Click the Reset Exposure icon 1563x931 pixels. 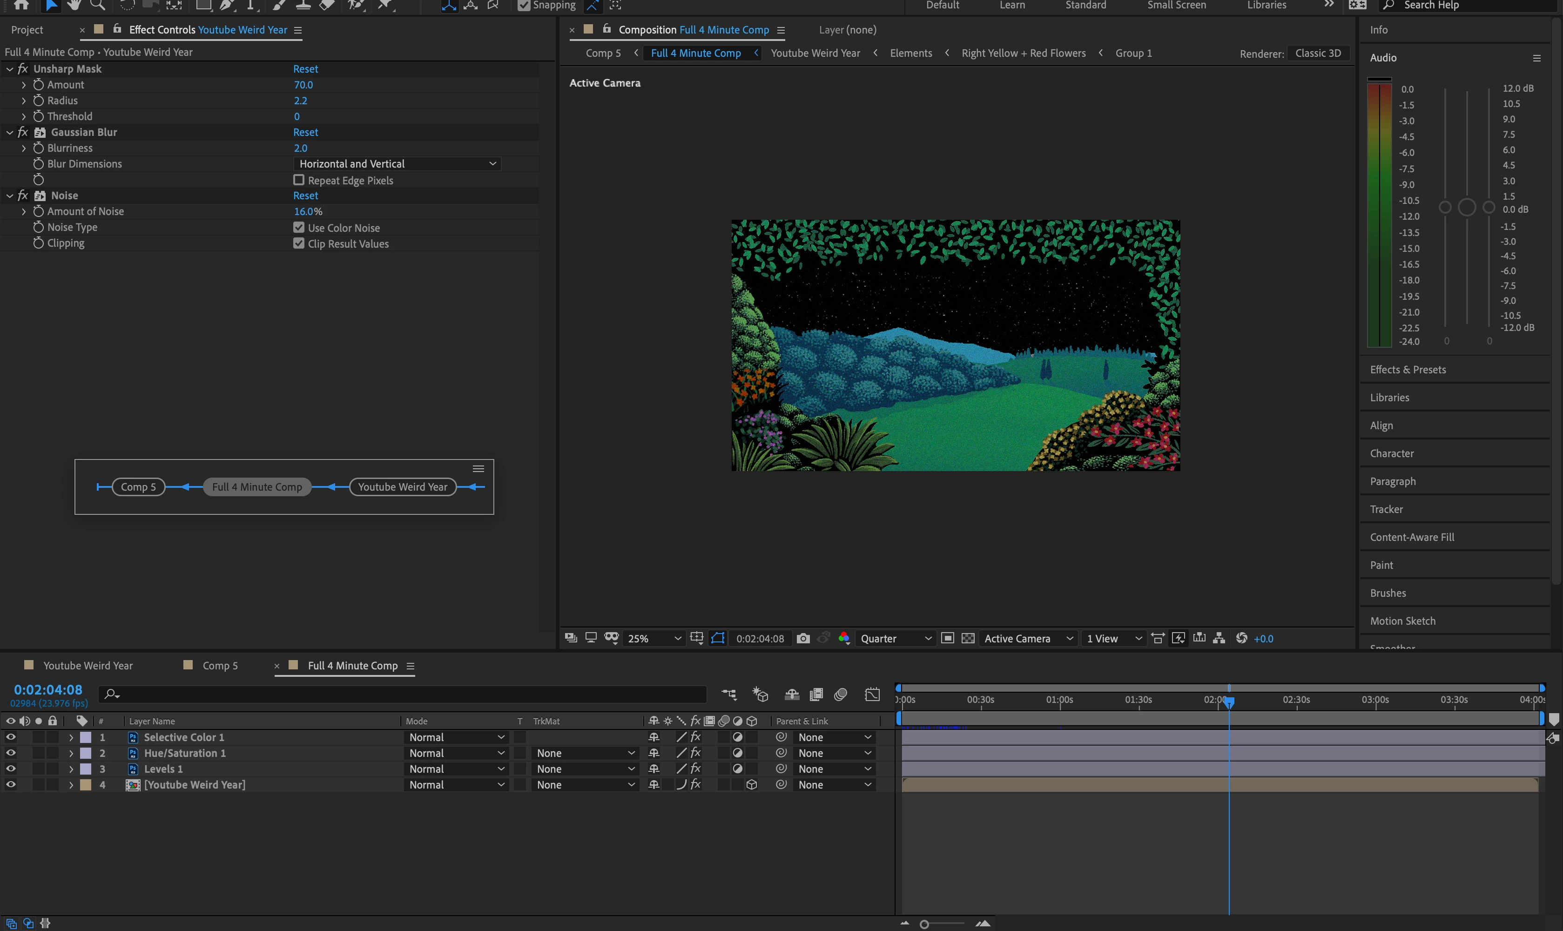1241,638
